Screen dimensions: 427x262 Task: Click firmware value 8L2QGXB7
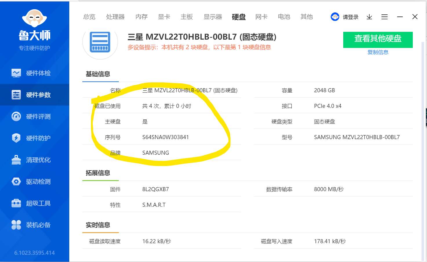tap(155, 189)
